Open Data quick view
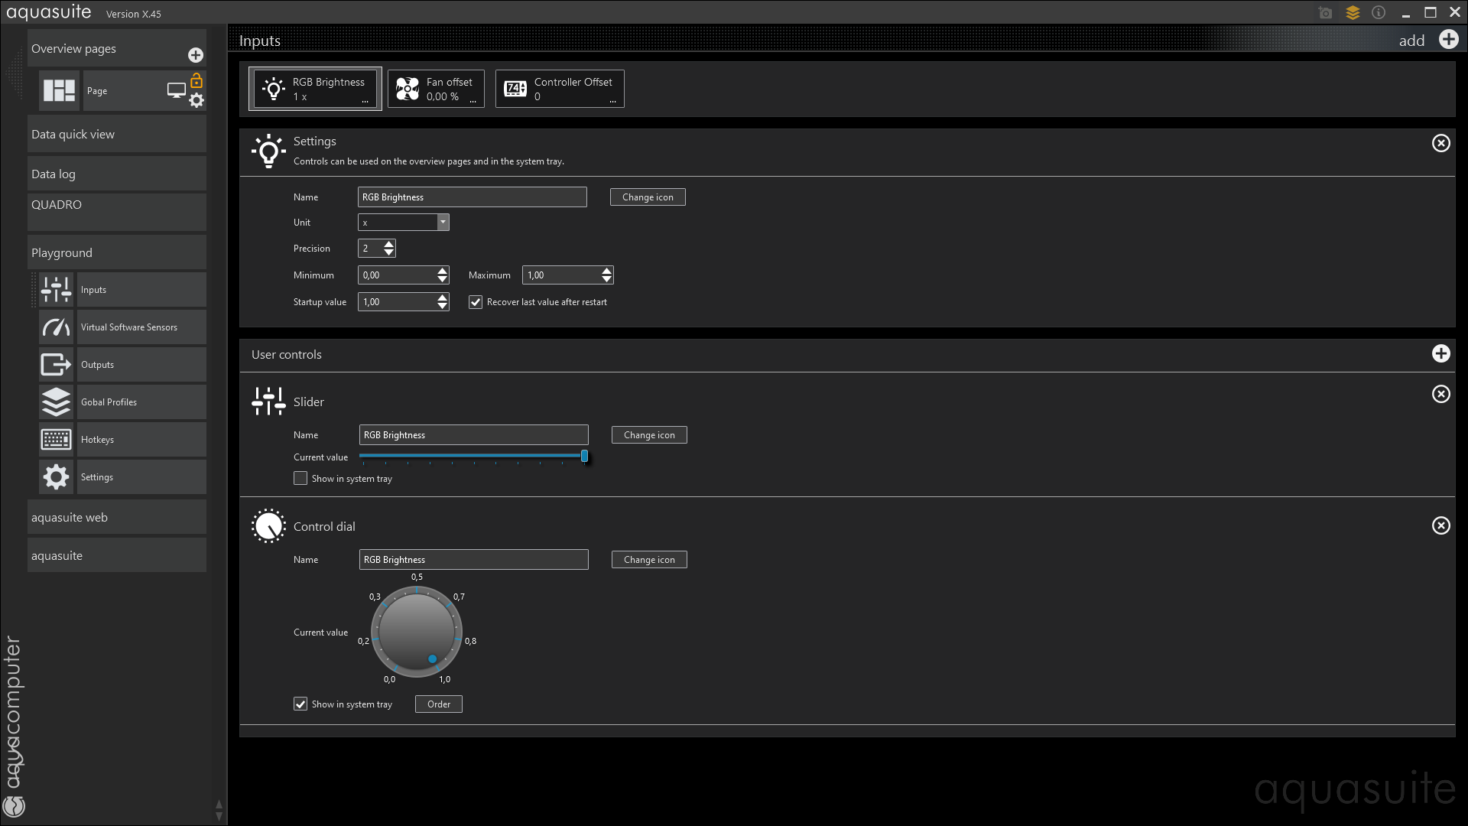1468x826 pixels. [x=117, y=135]
